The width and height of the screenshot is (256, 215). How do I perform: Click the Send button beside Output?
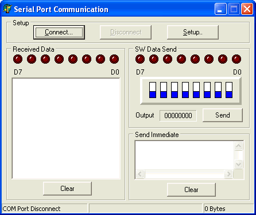click(x=223, y=115)
